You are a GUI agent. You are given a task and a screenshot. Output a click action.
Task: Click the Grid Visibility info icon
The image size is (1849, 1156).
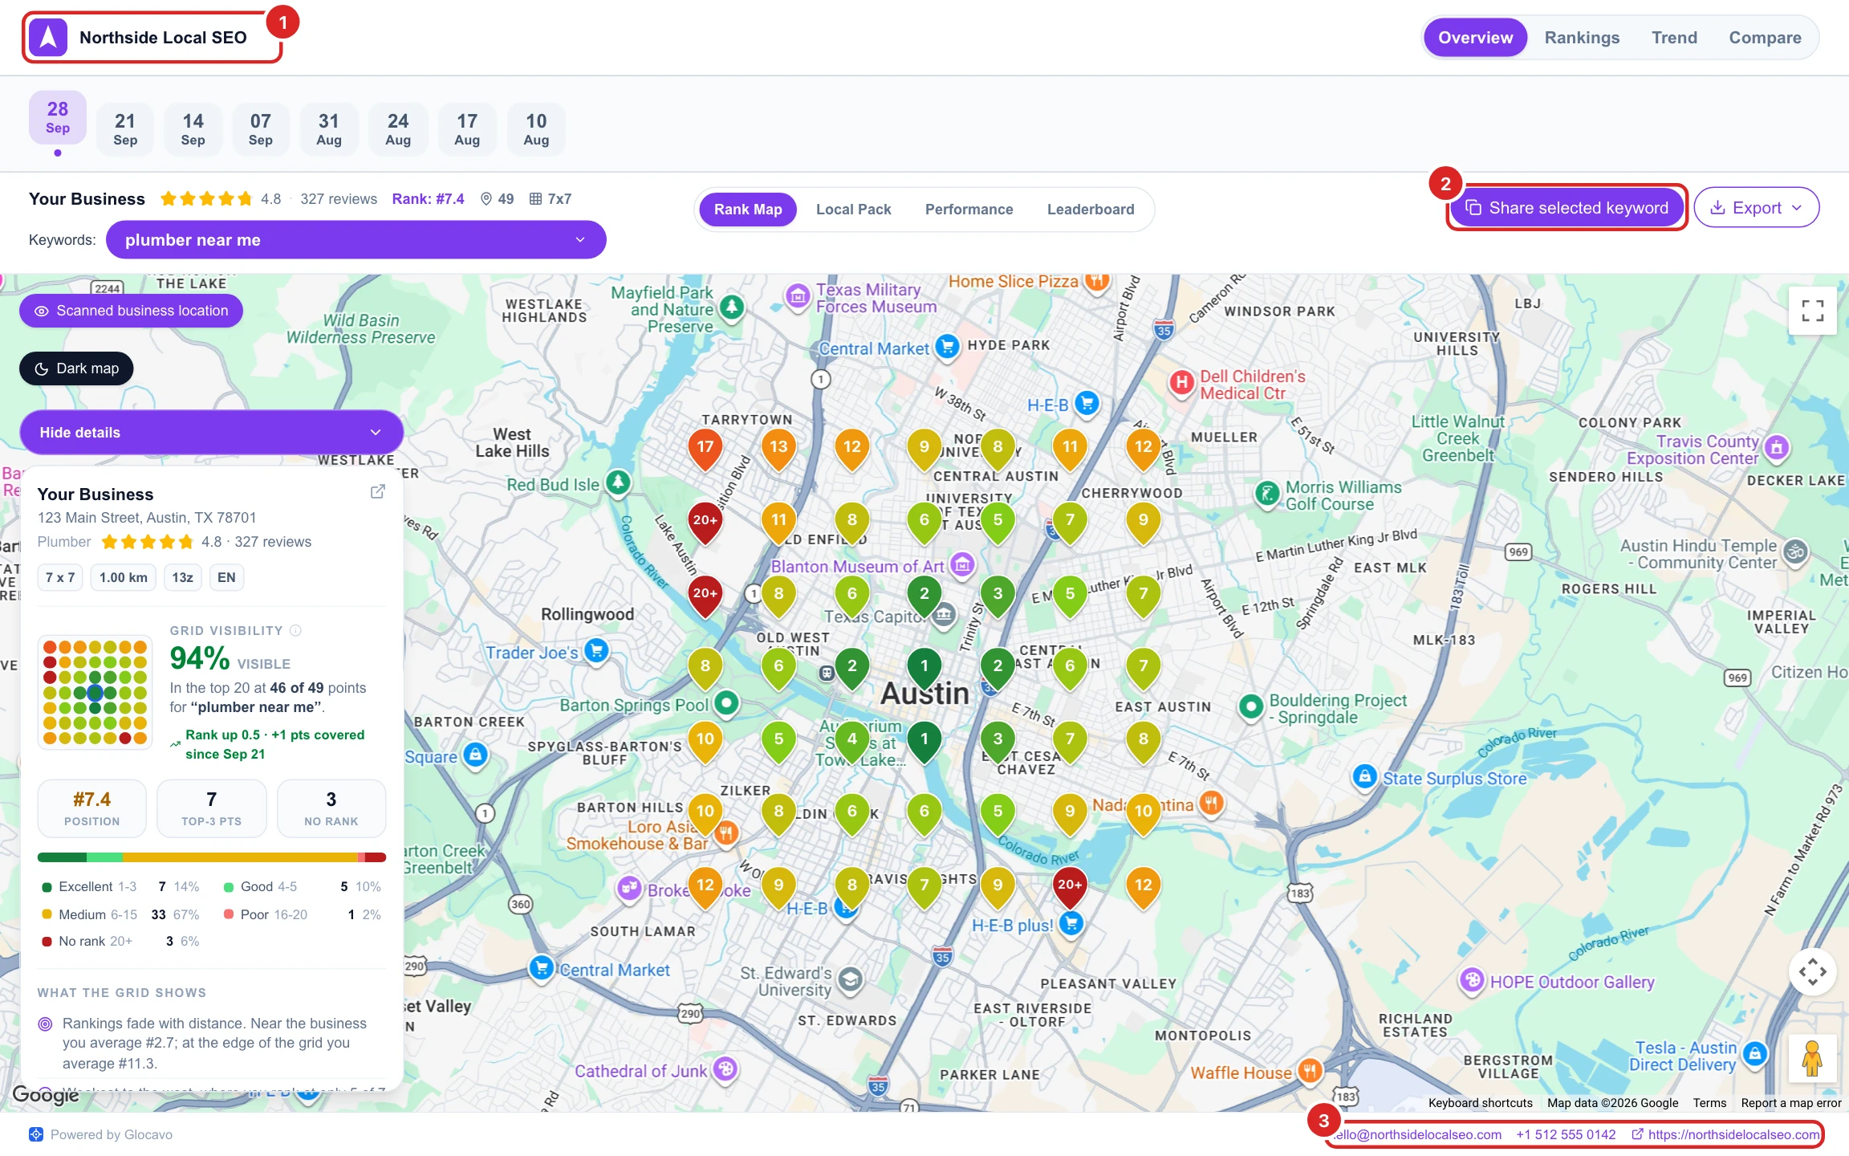coord(295,631)
